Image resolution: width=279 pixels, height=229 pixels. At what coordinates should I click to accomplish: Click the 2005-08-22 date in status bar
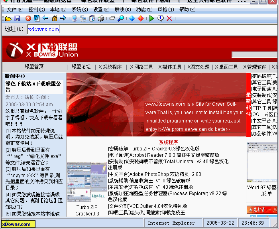coord(220,223)
